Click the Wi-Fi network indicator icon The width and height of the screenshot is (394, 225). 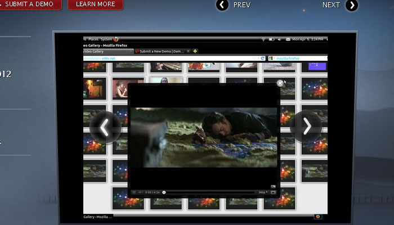pos(263,39)
